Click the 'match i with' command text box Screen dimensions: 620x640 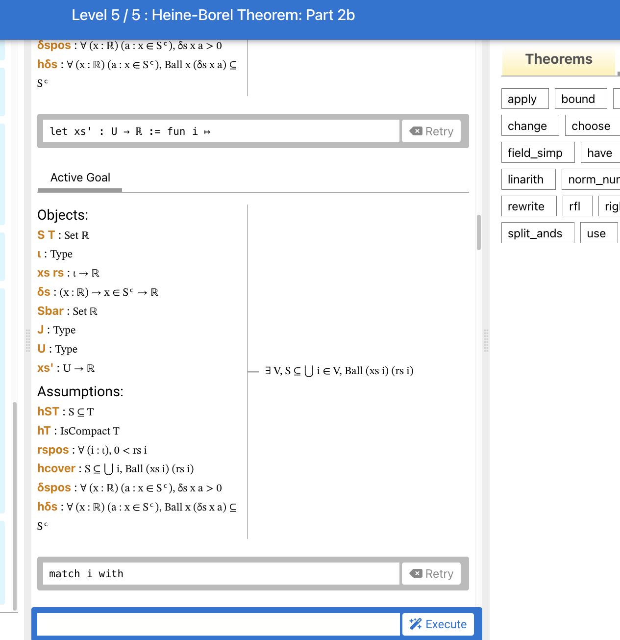pyautogui.click(x=221, y=573)
